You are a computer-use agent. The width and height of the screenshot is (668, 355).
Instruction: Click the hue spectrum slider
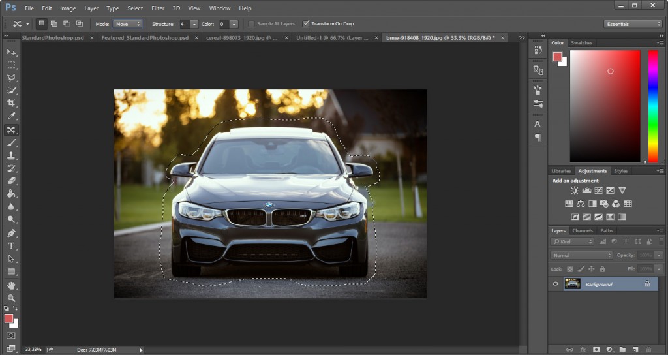pyautogui.click(x=652, y=106)
